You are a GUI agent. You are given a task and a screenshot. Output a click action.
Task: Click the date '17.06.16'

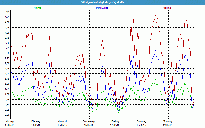(x=115, y=125)
